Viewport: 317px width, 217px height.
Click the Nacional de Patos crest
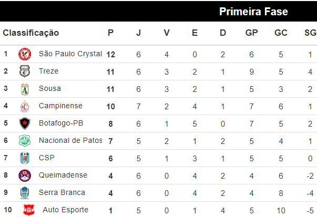point(25,141)
